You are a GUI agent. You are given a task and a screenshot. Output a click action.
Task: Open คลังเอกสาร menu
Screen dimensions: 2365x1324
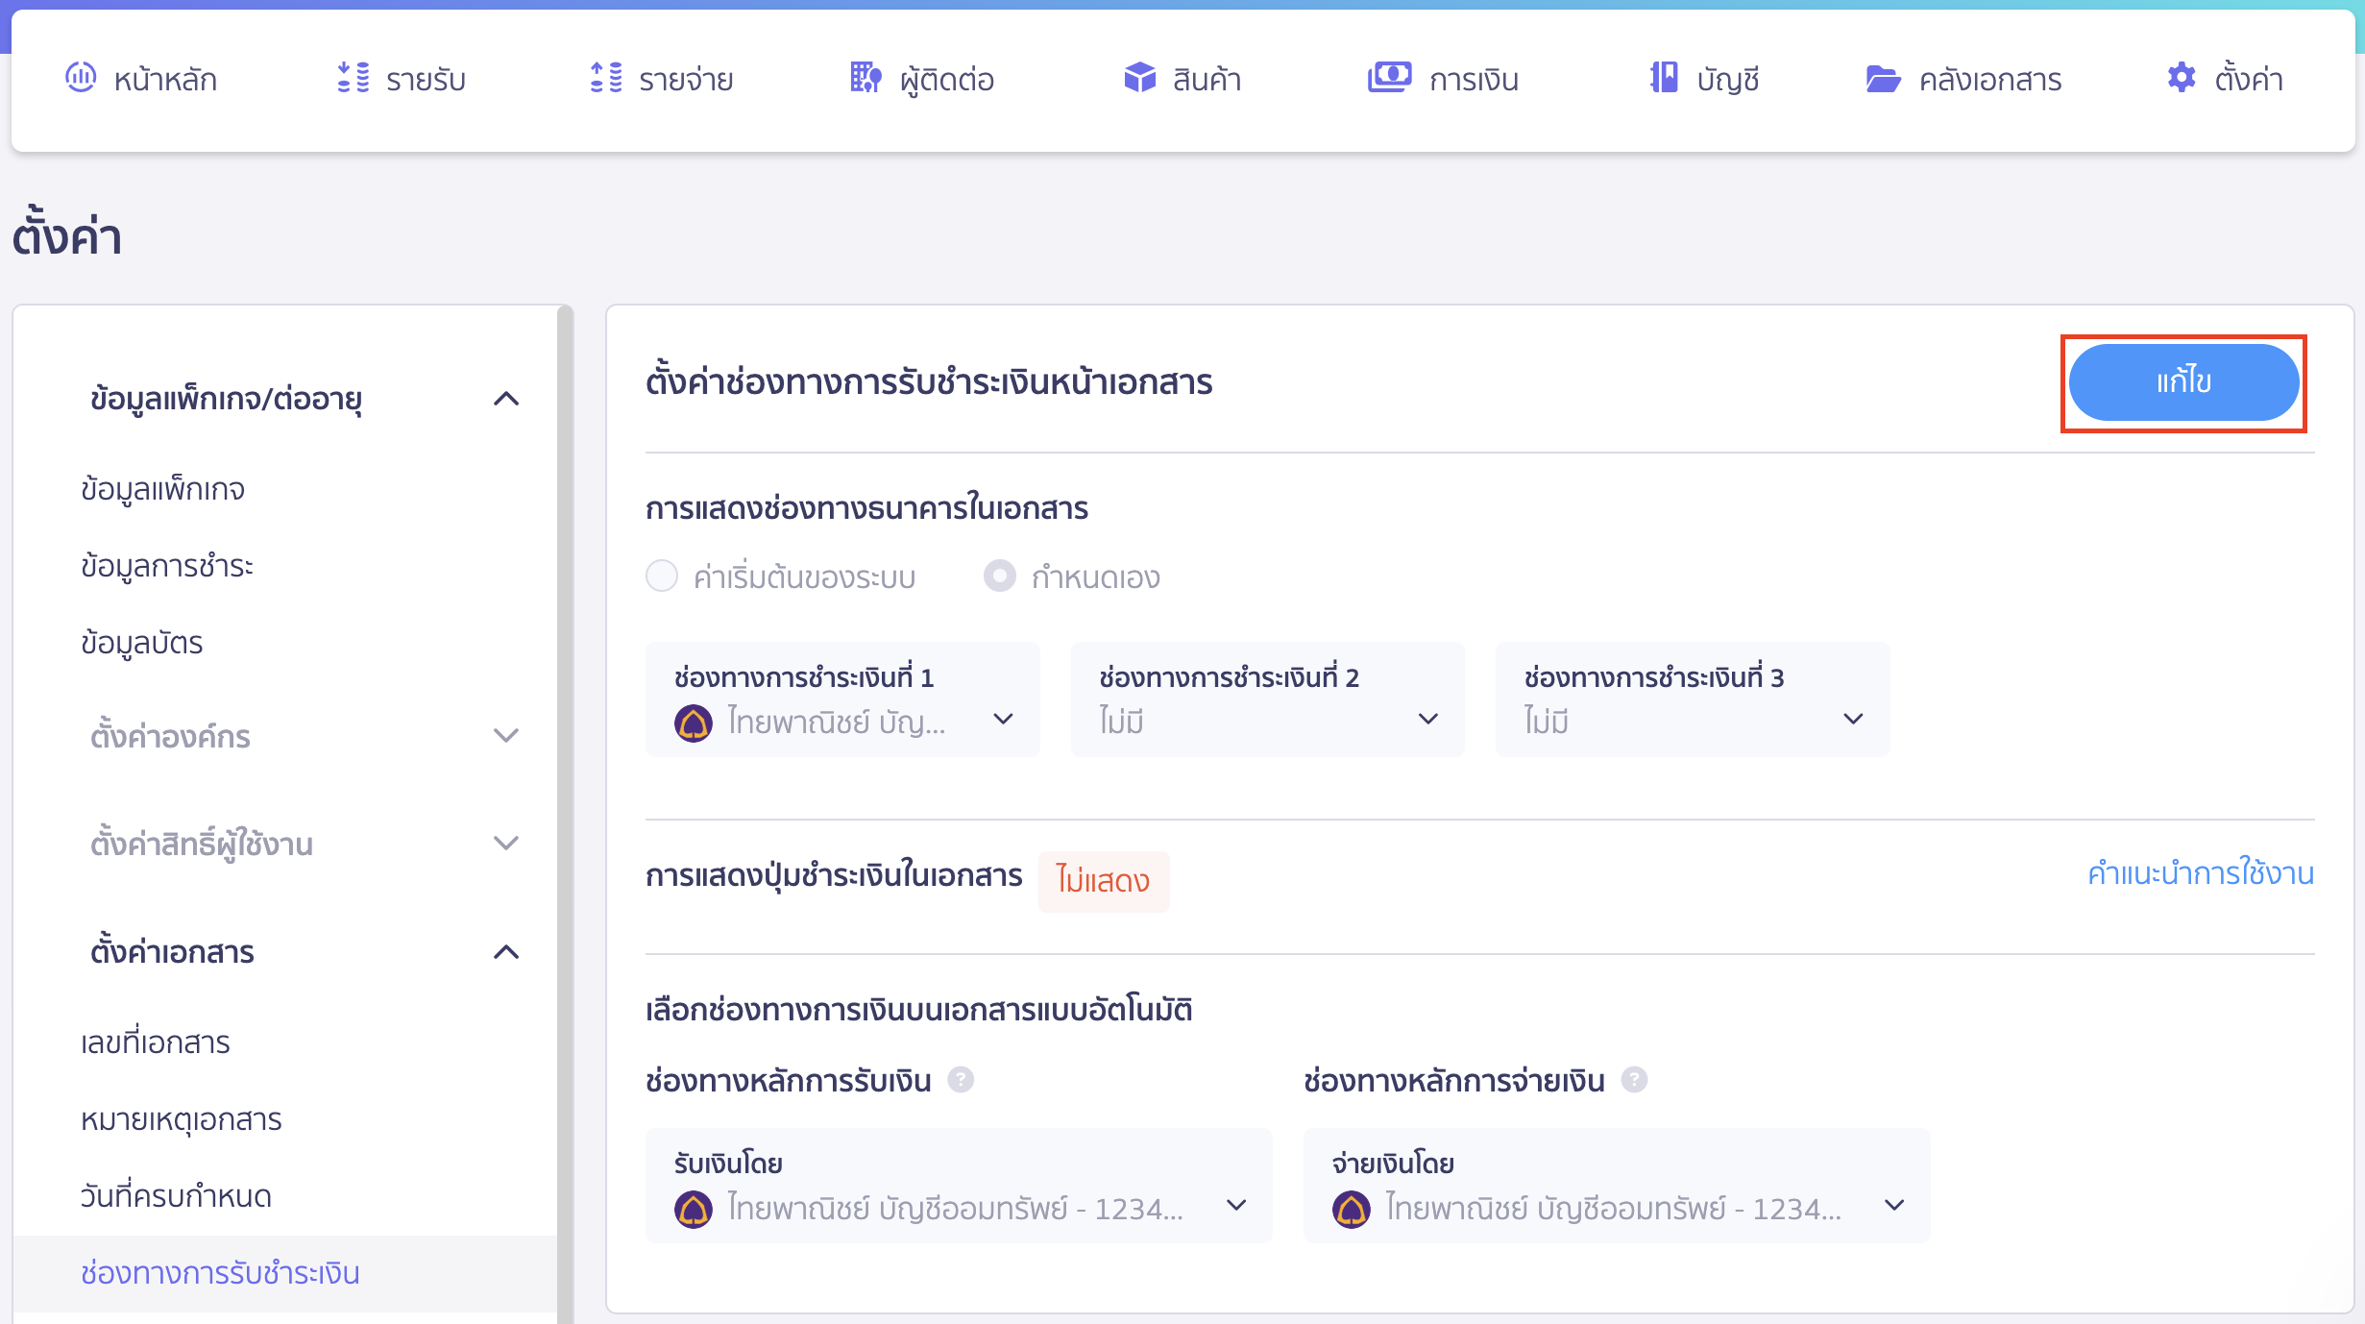tap(1964, 79)
